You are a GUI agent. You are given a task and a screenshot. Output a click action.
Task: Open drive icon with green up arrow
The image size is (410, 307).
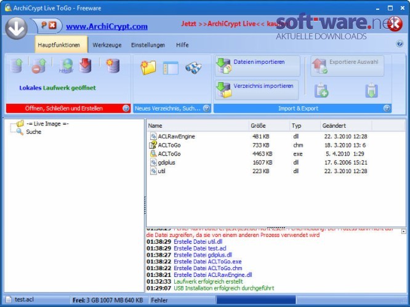point(17,65)
